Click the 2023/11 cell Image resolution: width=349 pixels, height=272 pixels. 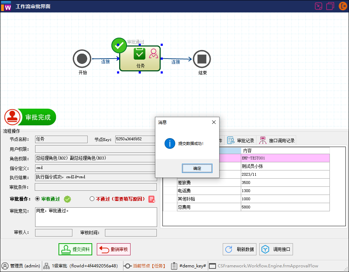pyautogui.click(x=285, y=174)
